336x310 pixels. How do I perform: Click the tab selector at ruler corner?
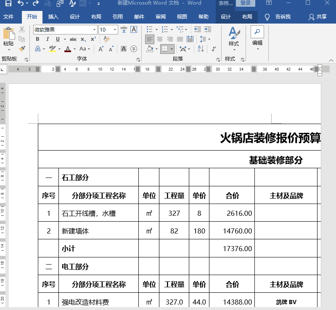(3, 69)
